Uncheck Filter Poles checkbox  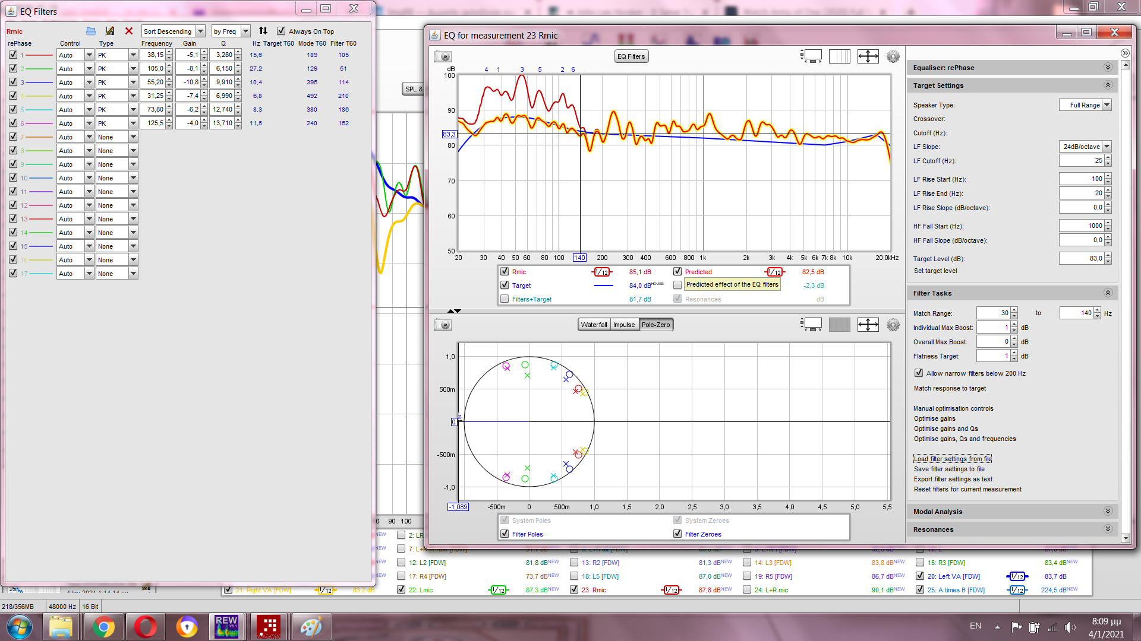point(505,534)
